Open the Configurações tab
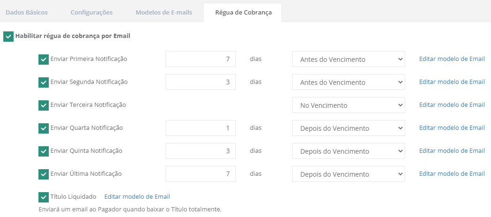Viewport: 491px width, 217px height. pyautogui.click(x=91, y=13)
